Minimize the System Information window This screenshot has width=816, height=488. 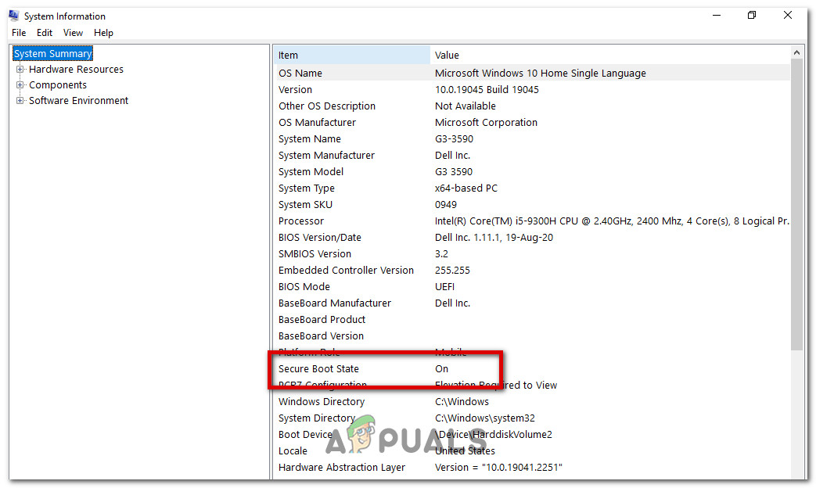click(717, 16)
